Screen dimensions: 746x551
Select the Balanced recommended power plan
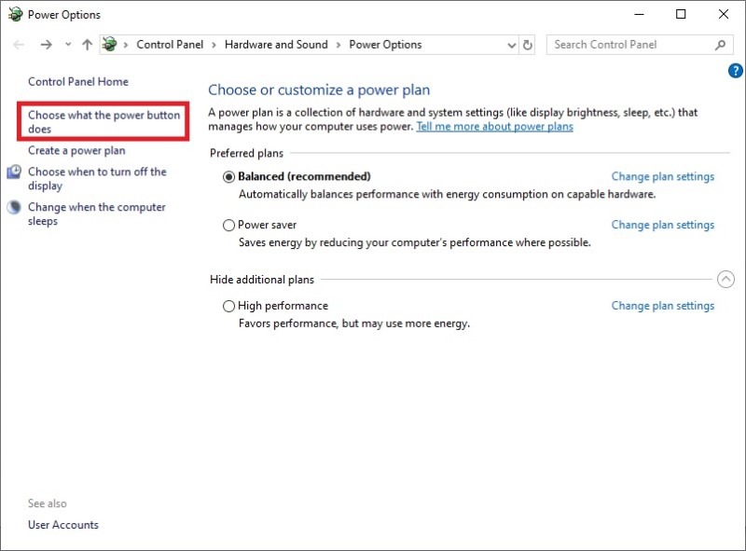(228, 176)
